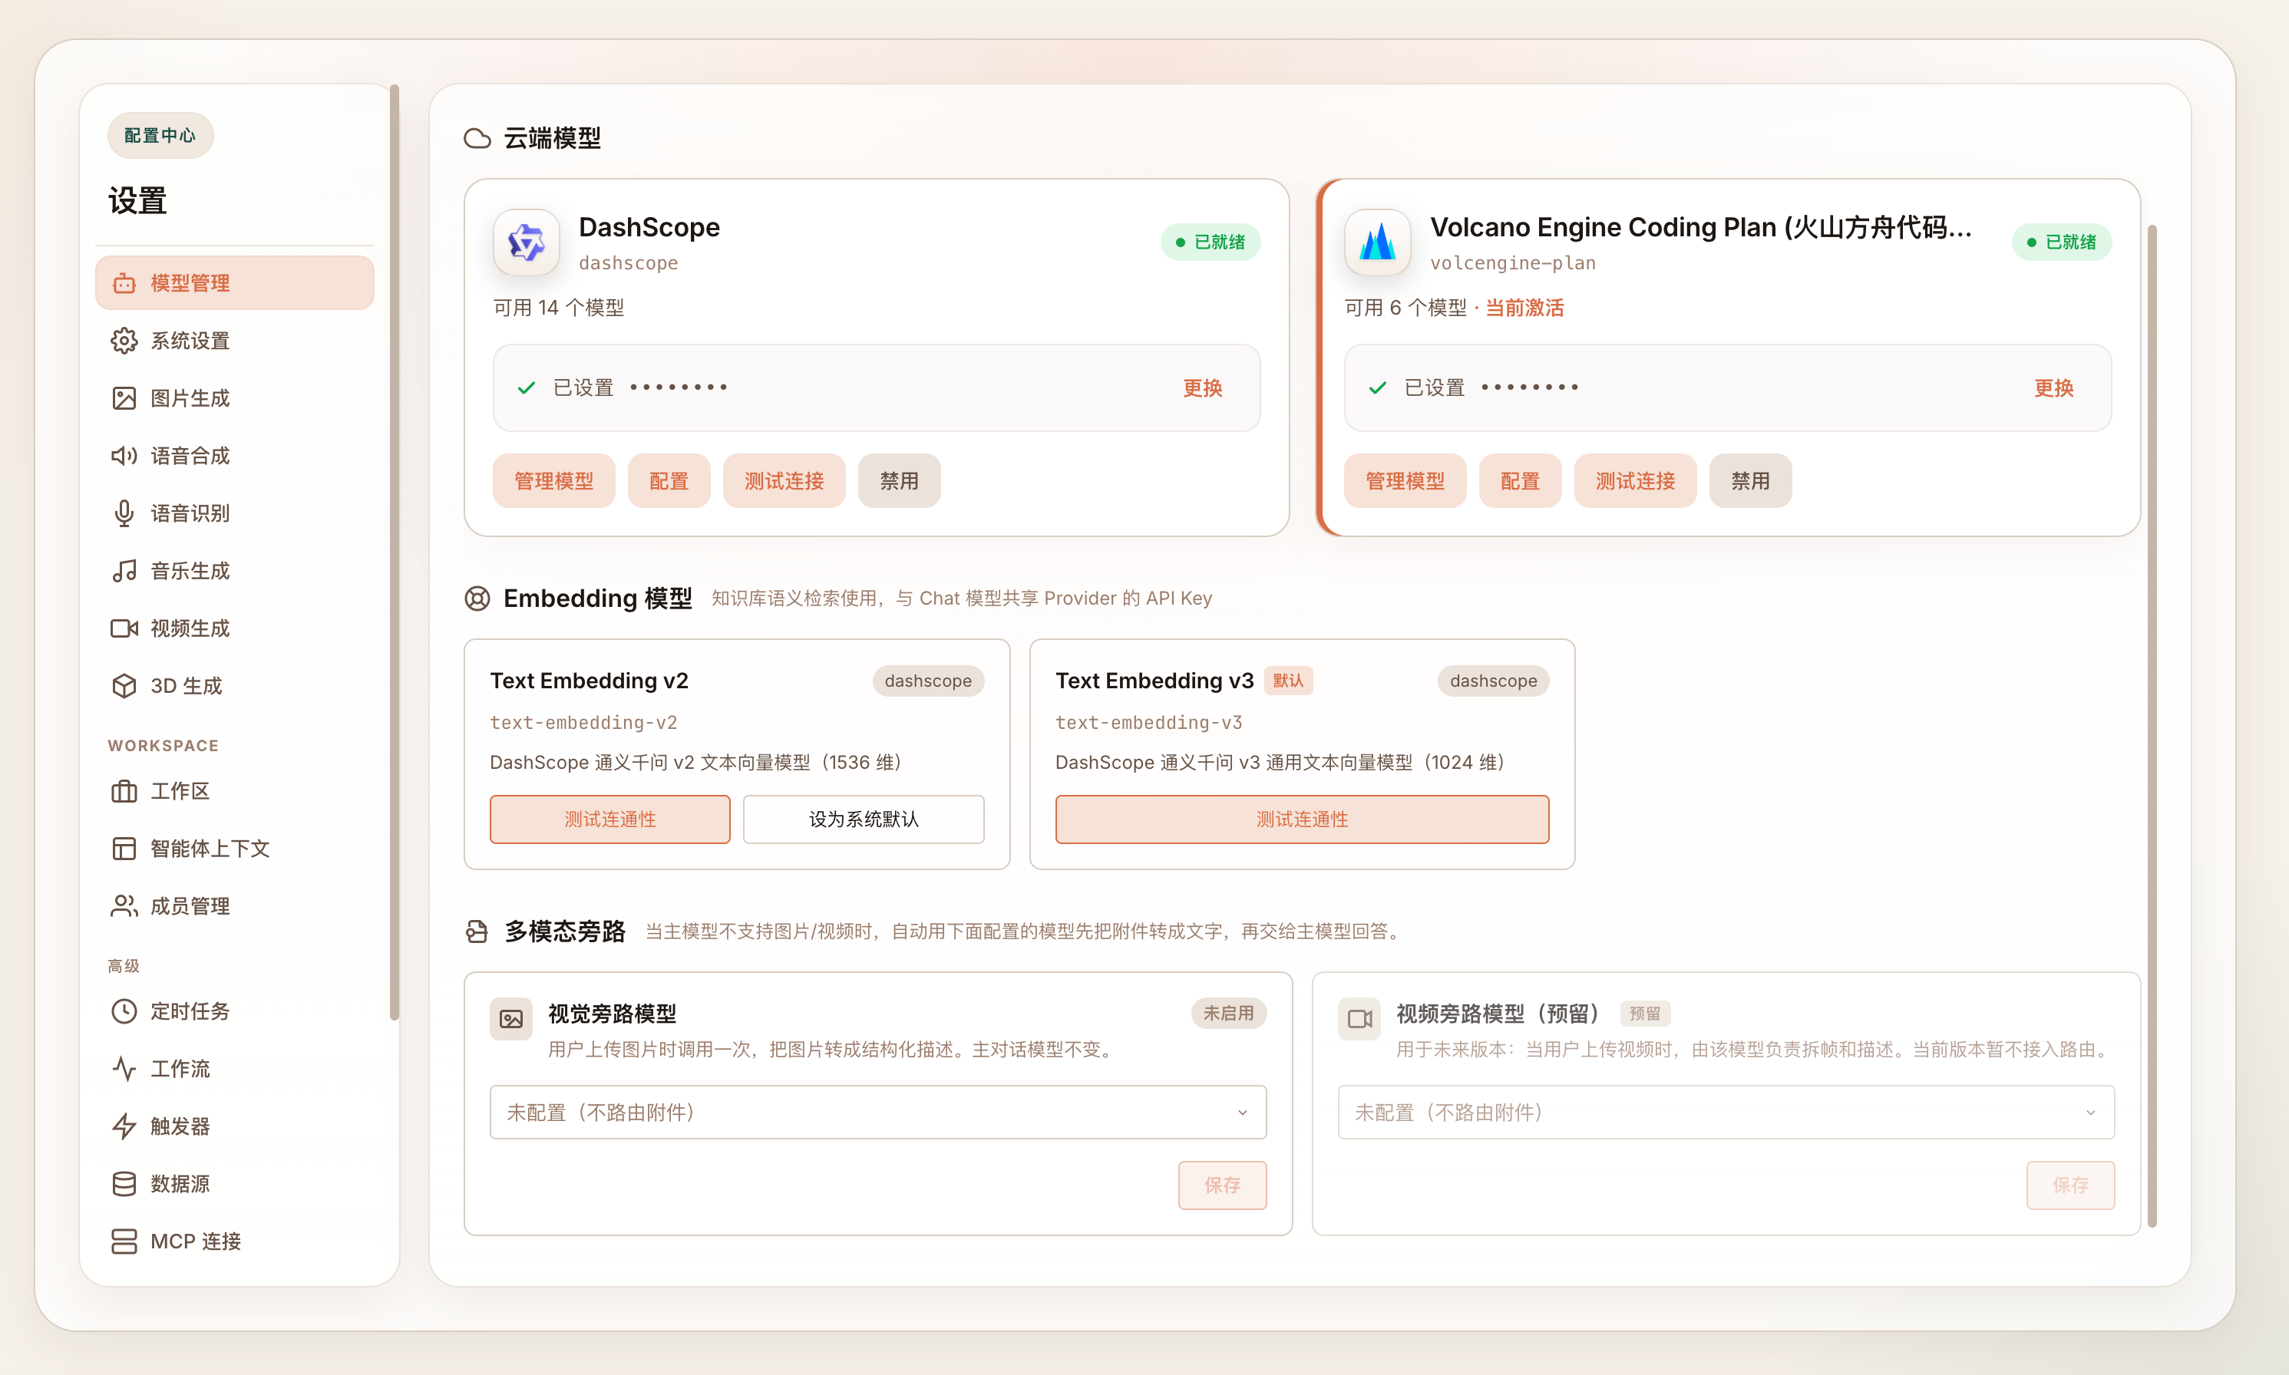The width and height of the screenshot is (2289, 1375).
Task: Click the 视频旁路模型 video icon
Action: pyautogui.click(x=1359, y=1019)
